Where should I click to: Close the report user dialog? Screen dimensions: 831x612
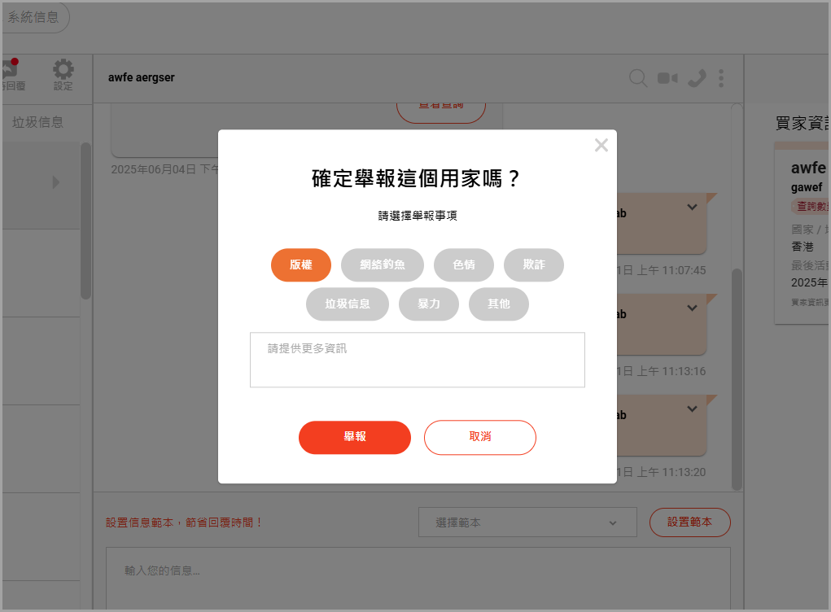click(x=601, y=145)
